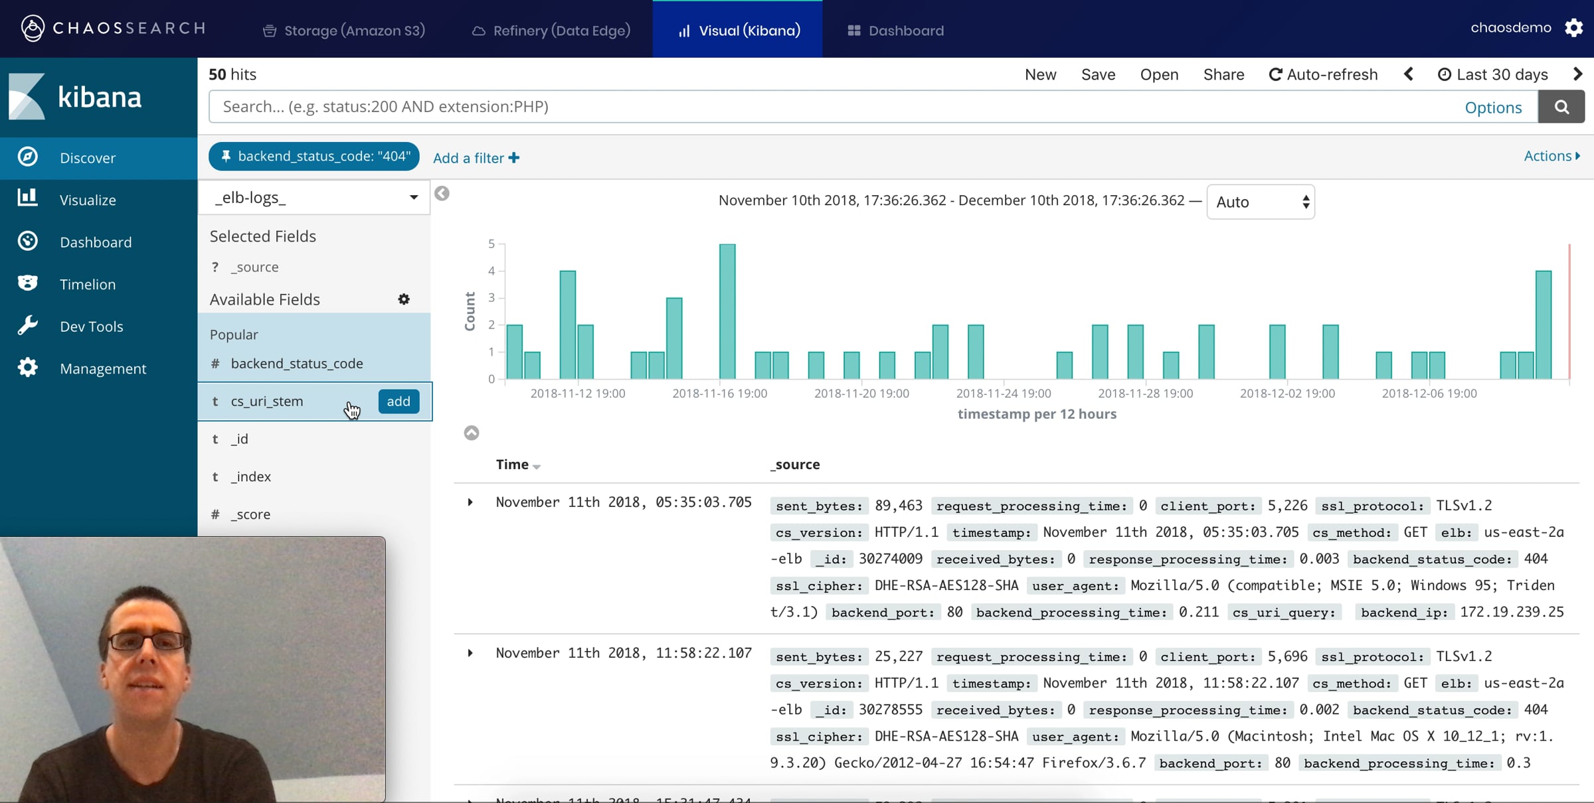Select the cs_uri_stem field name
This screenshot has width=1594, height=803.
pos(267,402)
